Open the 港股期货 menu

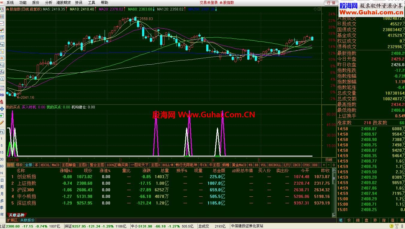coord(64,2)
